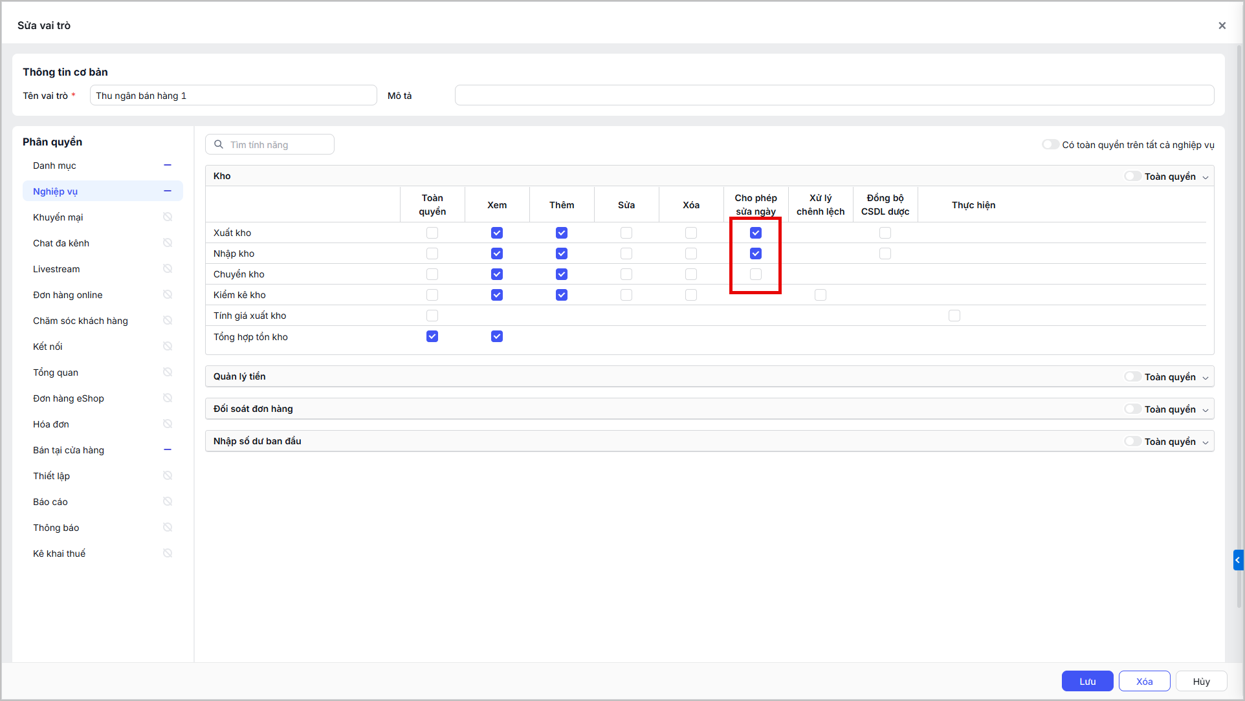Open Khuyến mại permission group

coord(103,217)
